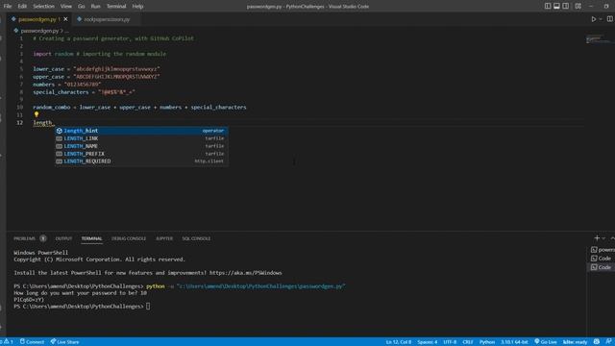Switch to the passwordgen.py tab
This screenshot has width=615, height=346.
pos(39,19)
